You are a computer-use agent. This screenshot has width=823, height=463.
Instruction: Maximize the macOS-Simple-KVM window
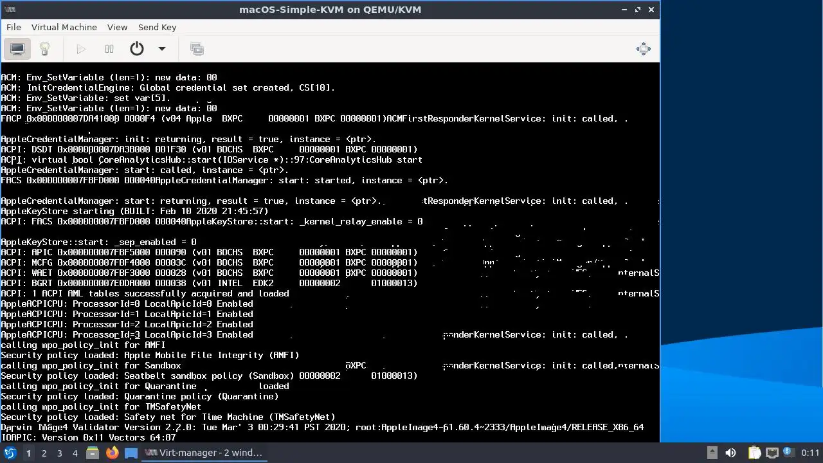coord(638,10)
